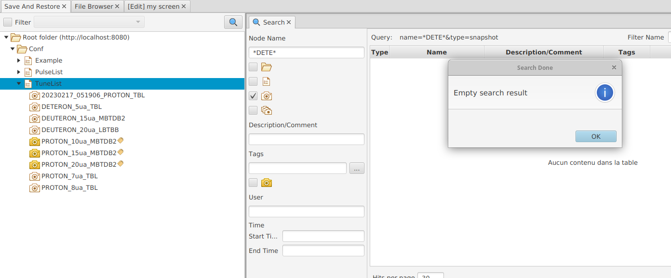The width and height of the screenshot is (671, 278).
Task: Click the snapshot icon beside DETERON_5ua_TBL
Action: coord(34,107)
